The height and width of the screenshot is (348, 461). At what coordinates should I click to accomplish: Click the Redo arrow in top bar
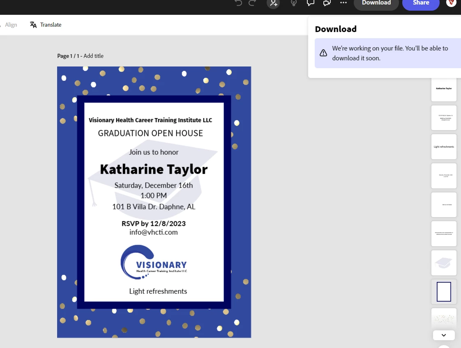252,3
